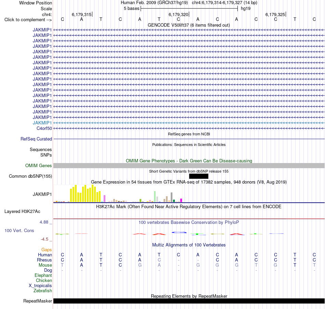The image size is (325, 309).
Task: Click the OMIM Genes label
Action: click(x=39, y=166)
